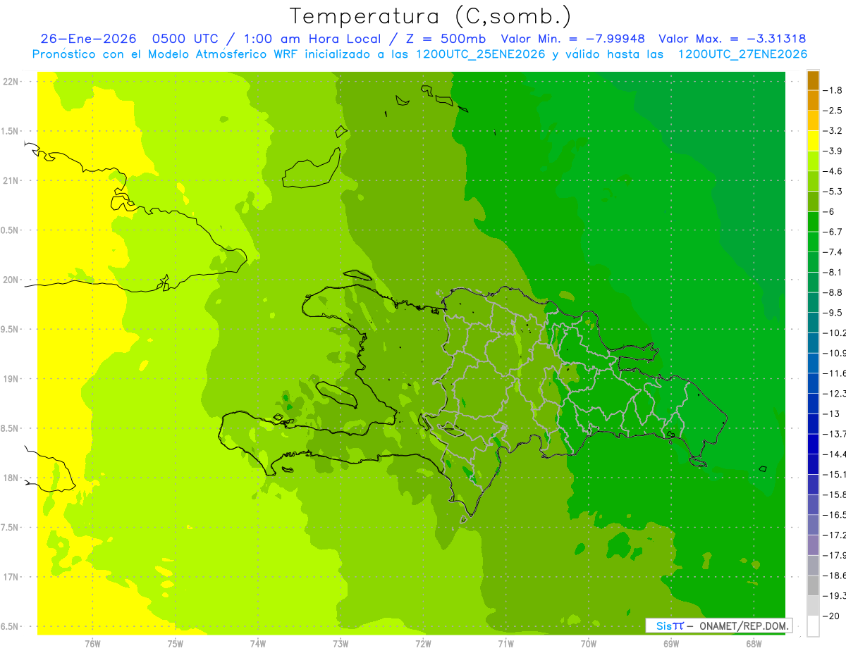This screenshot has height=653, width=846.
Task: Click the 74W longitude axis label
Action: pos(258,643)
